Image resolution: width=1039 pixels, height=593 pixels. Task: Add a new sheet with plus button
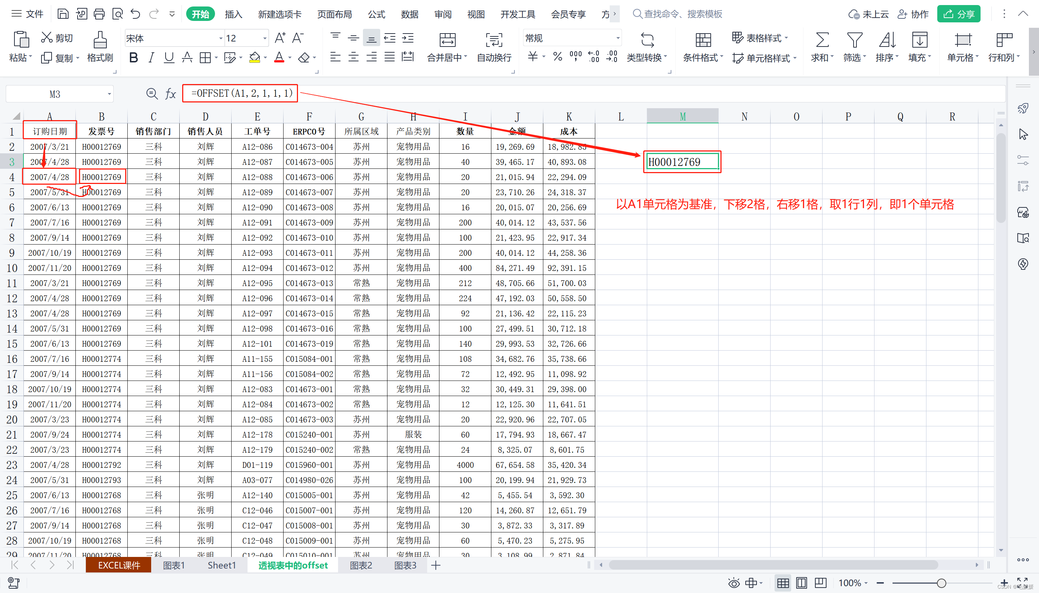[435, 565]
